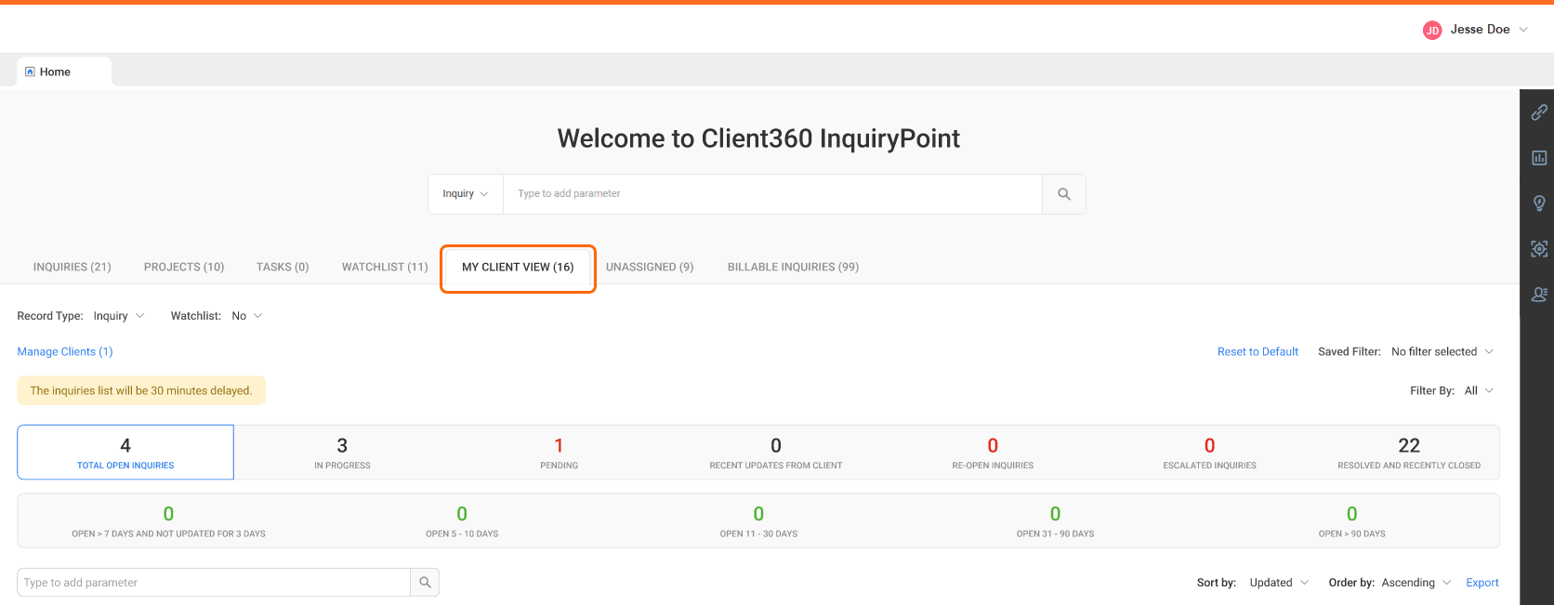Open the contact profile icon in the sidebar
1554x605 pixels.
click(1539, 295)
